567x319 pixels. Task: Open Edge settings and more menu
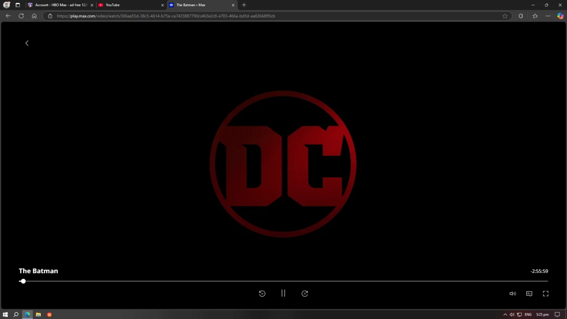[x=548, y=16]
